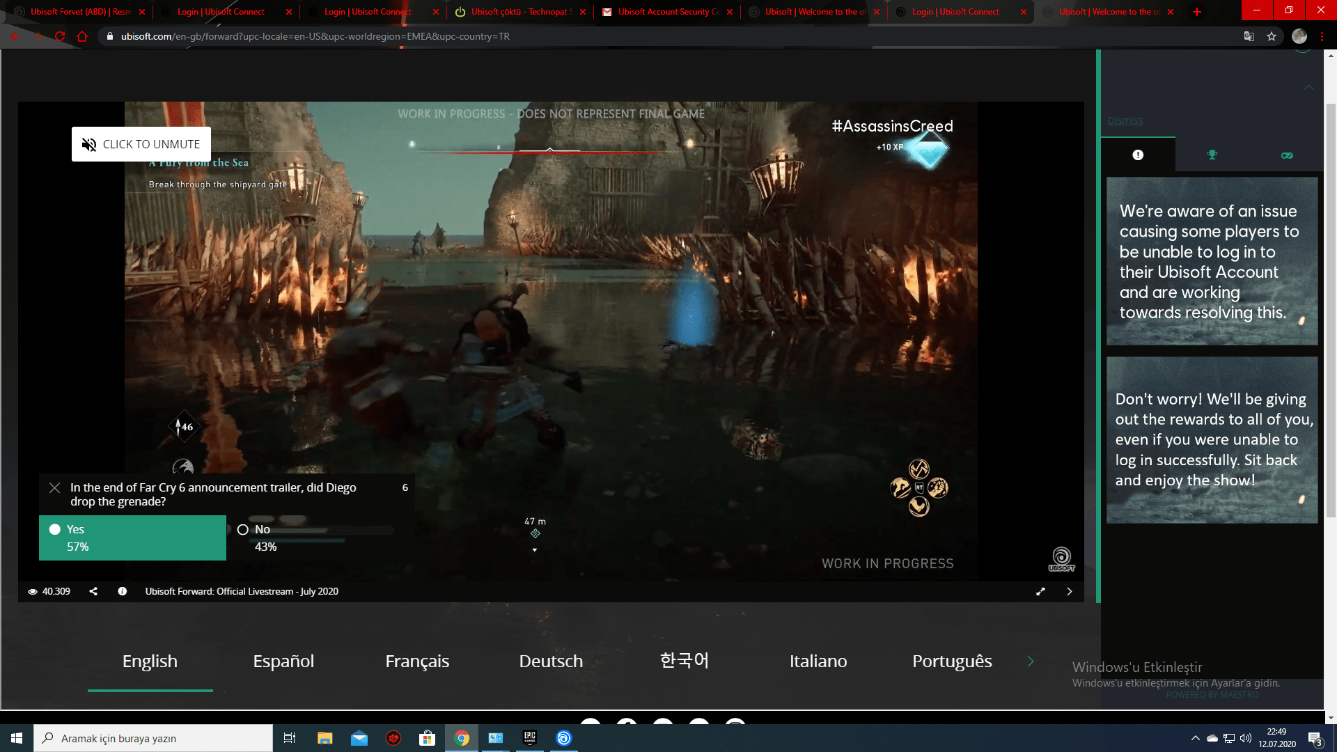The image size is (1337, 752).
Task: Click the Dismiss link in the sidebar
Action: pyautogui.click(x=1125, y=120)
